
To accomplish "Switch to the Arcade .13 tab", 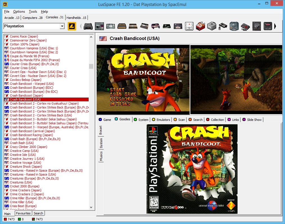I will point(12,18).
